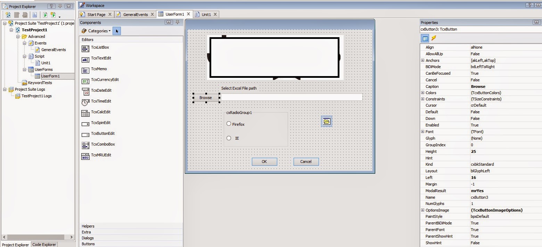The height and width of the screenshot is (247, 542).
Task: Click the Run Project icon in Project Explorer toolbar
Action: [45, 15]
